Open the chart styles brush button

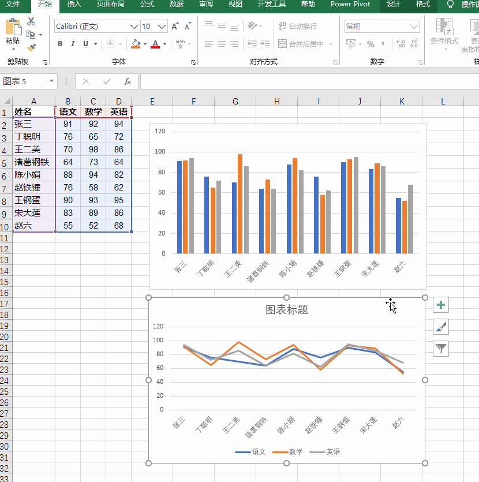pos(441,327)
